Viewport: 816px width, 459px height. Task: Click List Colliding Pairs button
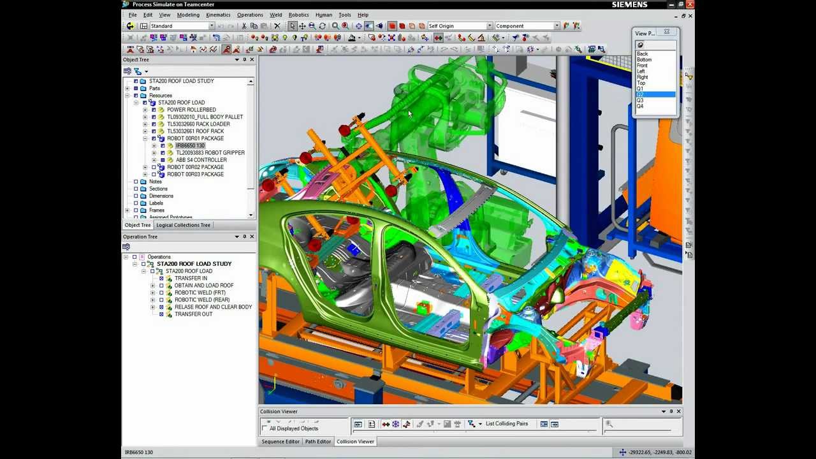pos(507,424)
